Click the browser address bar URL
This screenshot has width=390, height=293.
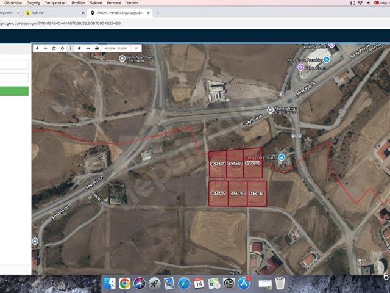pyautogui.click(x=60, y=23)
